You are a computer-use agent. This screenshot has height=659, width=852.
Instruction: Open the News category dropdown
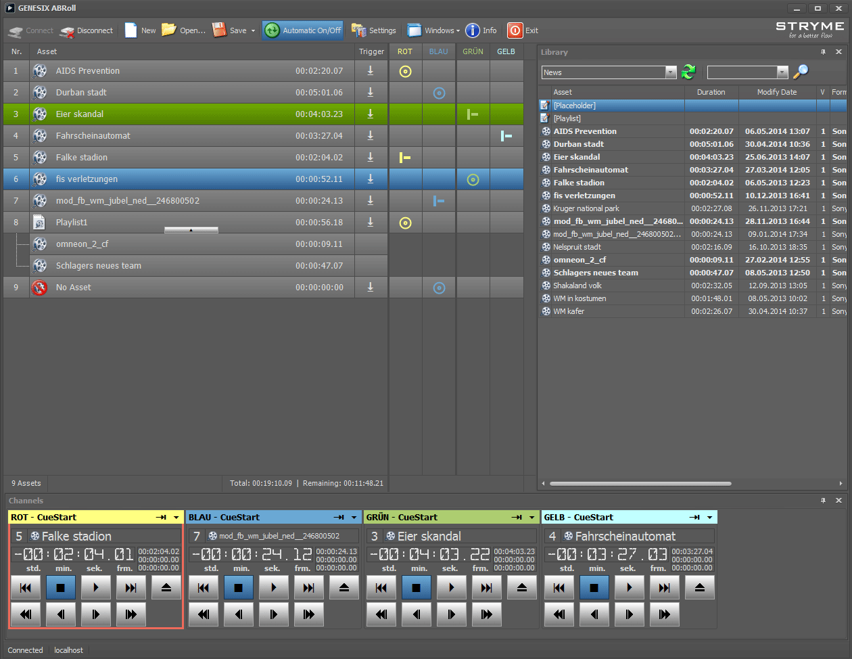tap(670, 72)
